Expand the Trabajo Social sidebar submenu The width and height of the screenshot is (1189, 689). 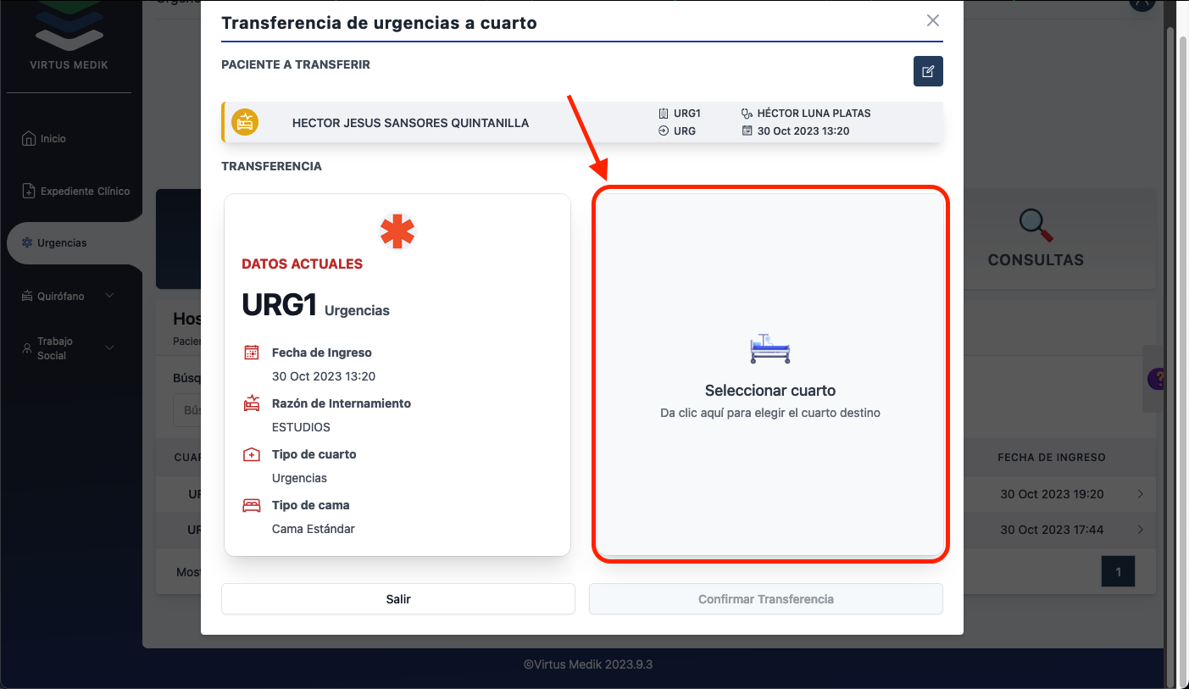[108, 348]
